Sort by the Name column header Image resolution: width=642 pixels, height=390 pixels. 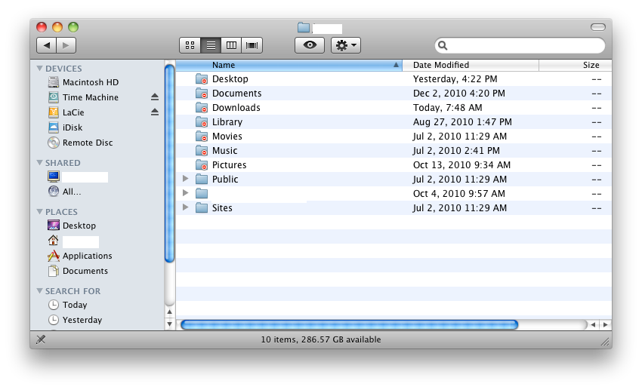click(289, 65)
